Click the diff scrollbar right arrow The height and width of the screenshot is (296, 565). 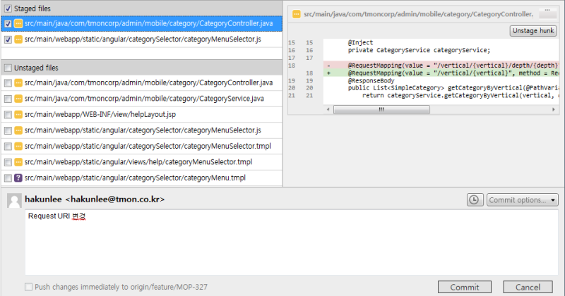point(554,109)
